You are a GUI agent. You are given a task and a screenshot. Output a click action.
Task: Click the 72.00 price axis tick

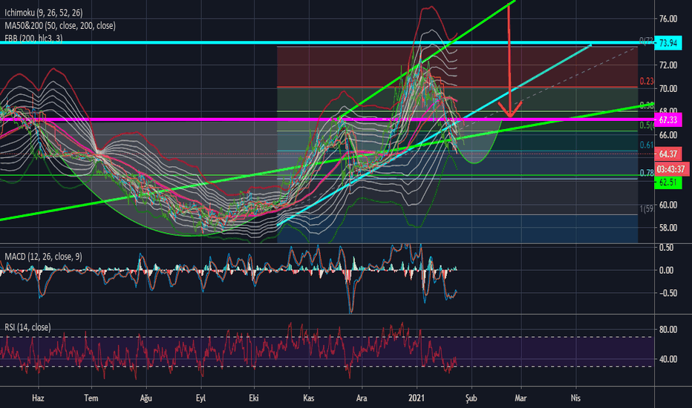click(668, 65)
